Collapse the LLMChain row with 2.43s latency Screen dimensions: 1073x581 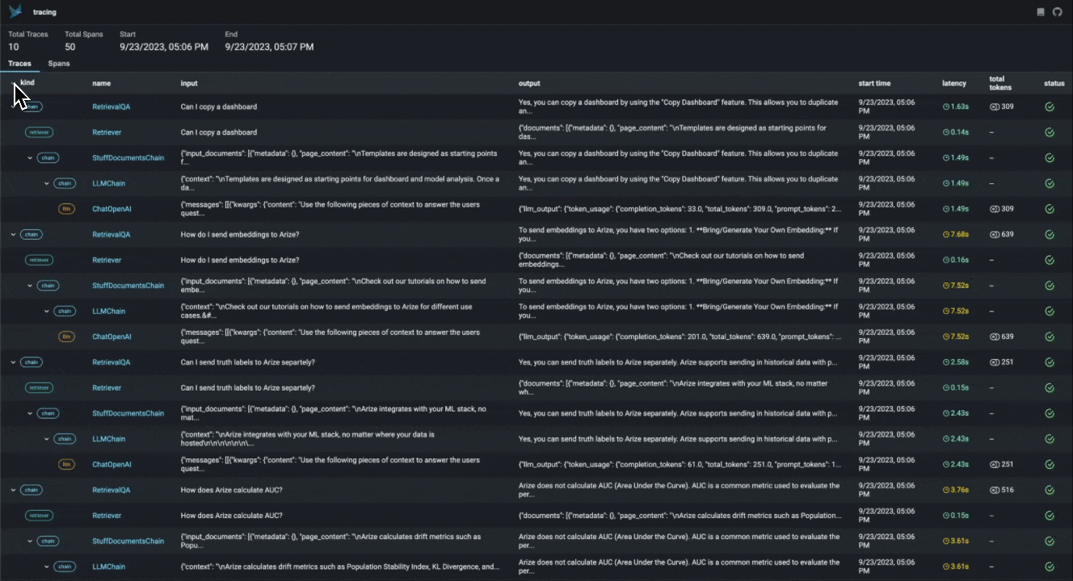tap(47, 439)
